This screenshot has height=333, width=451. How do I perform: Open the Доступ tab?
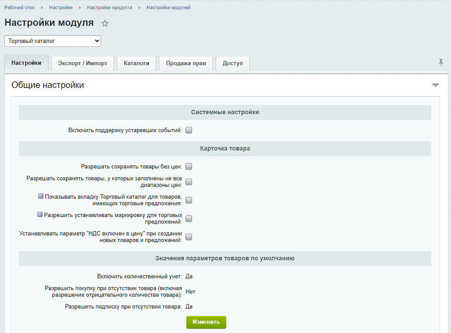click(x=232, y=63)
